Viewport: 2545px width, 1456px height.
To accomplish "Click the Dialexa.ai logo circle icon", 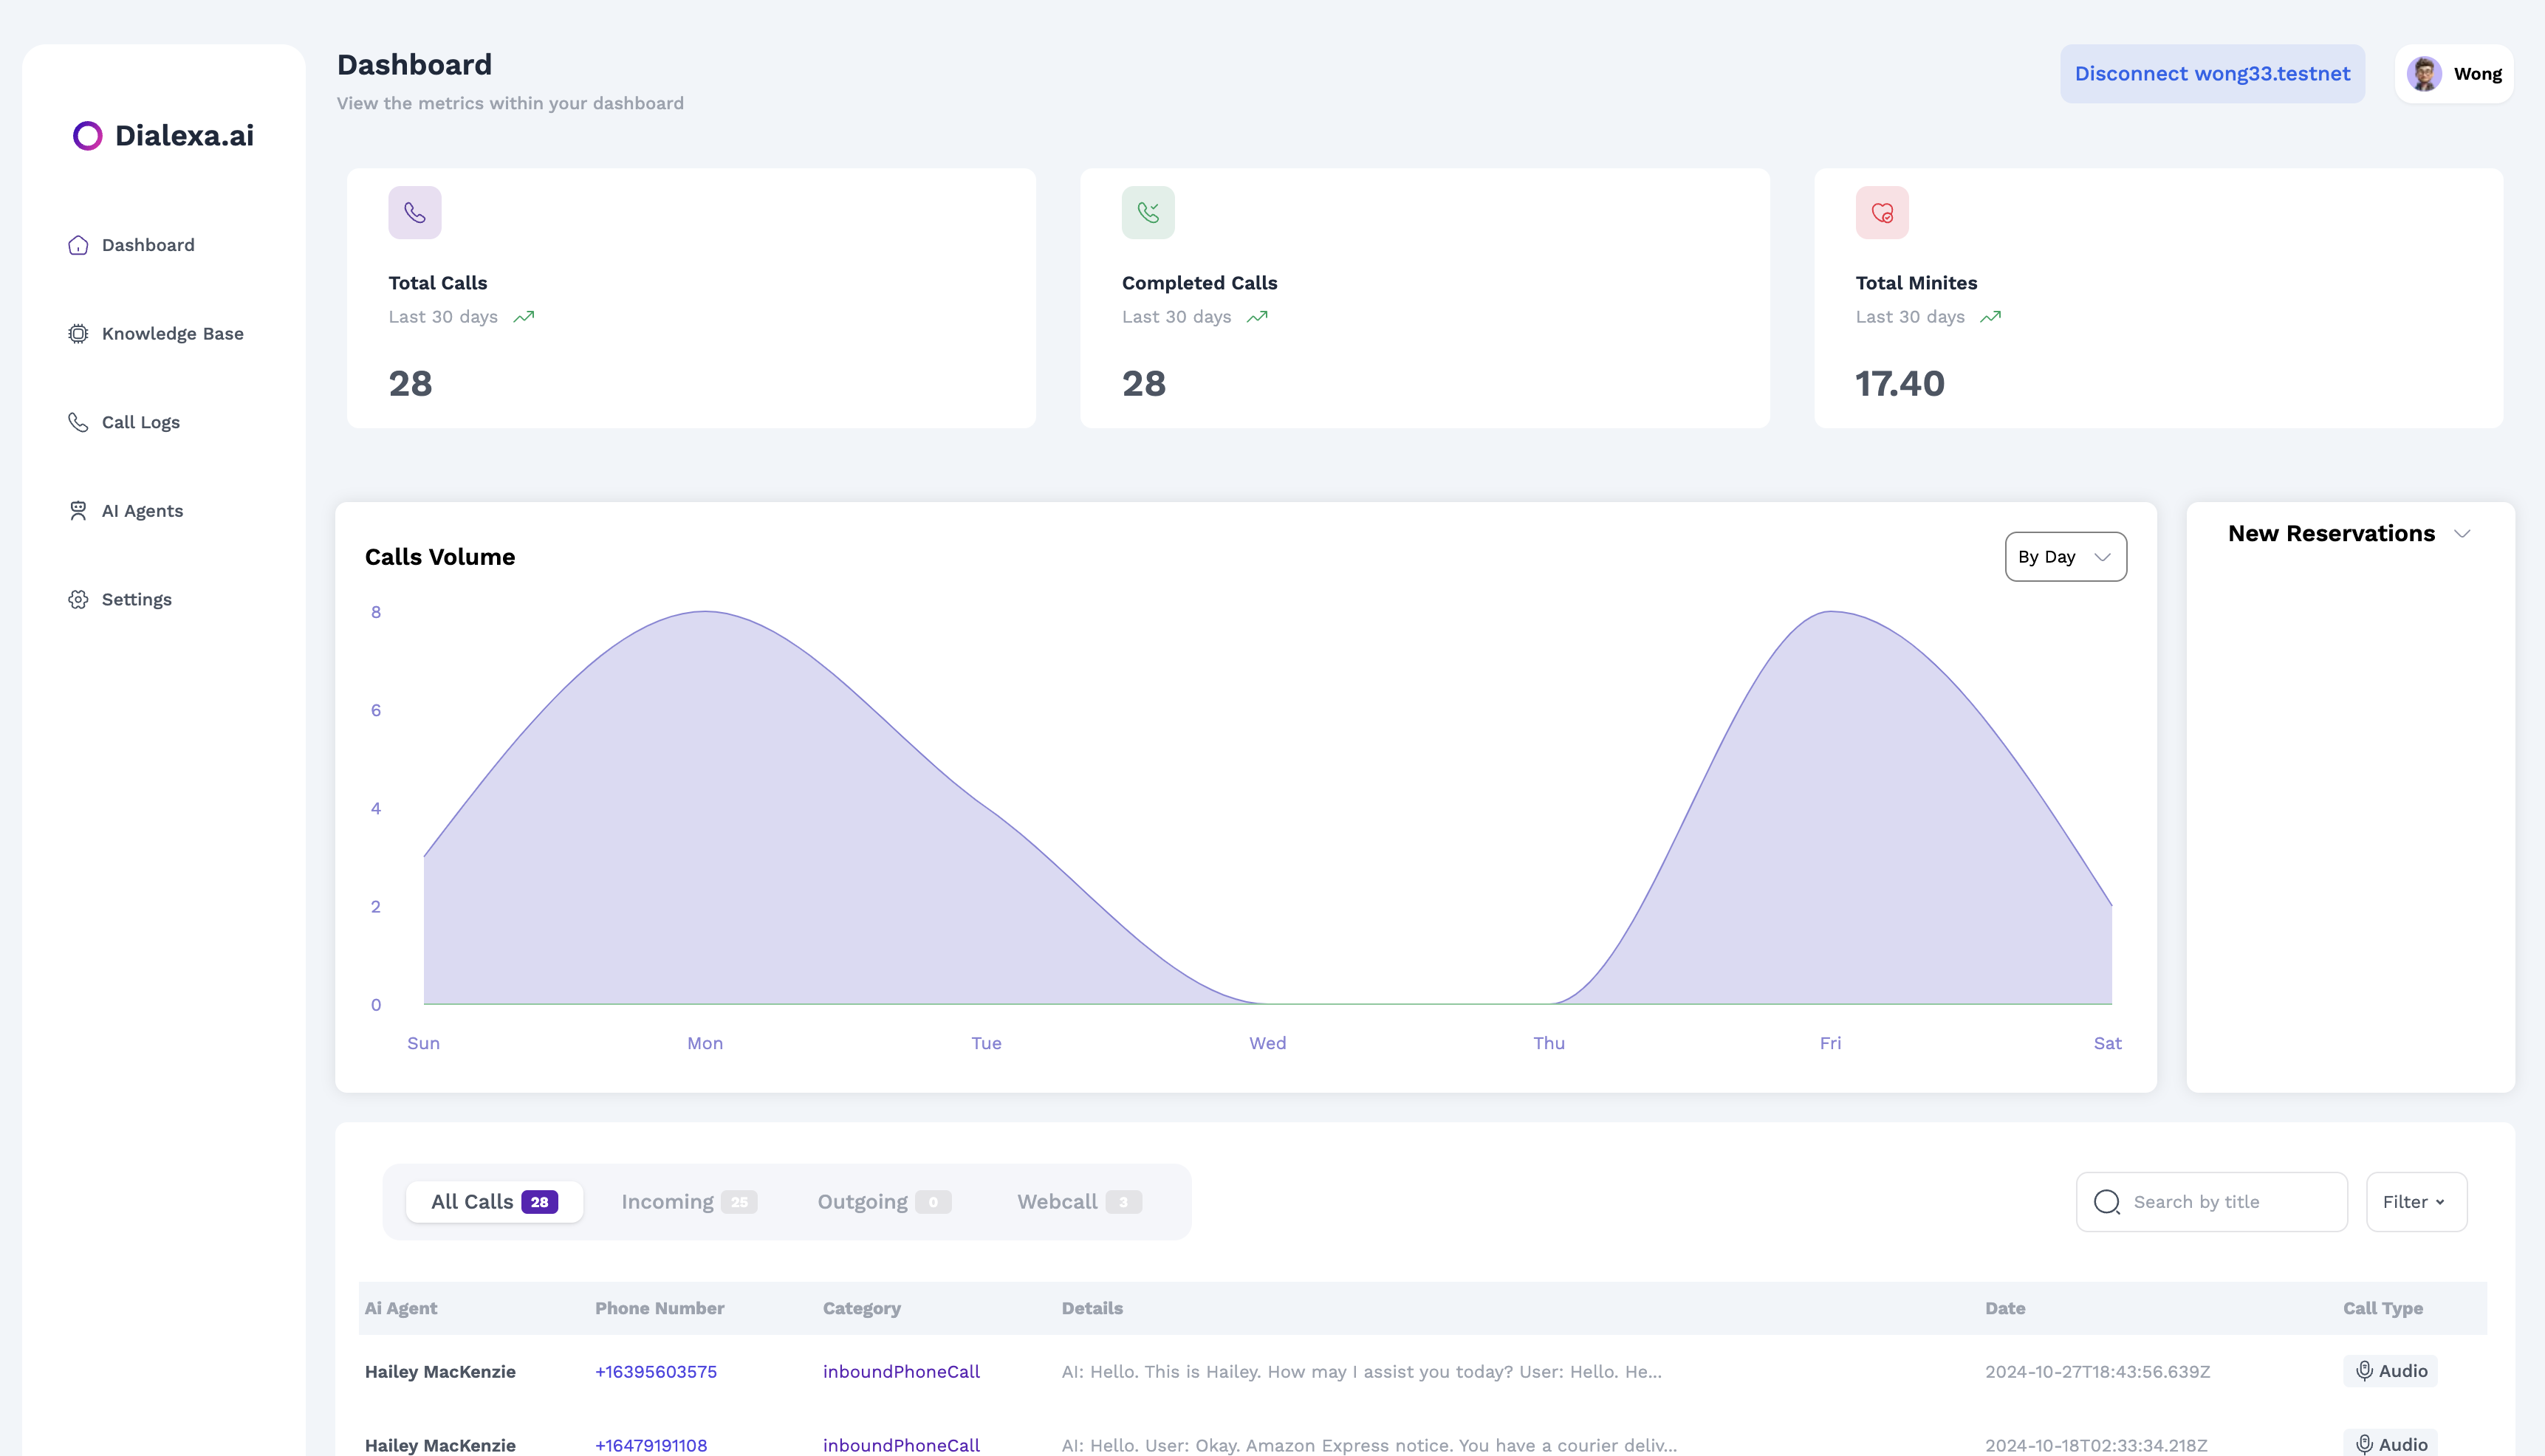I will click(88, 136).
